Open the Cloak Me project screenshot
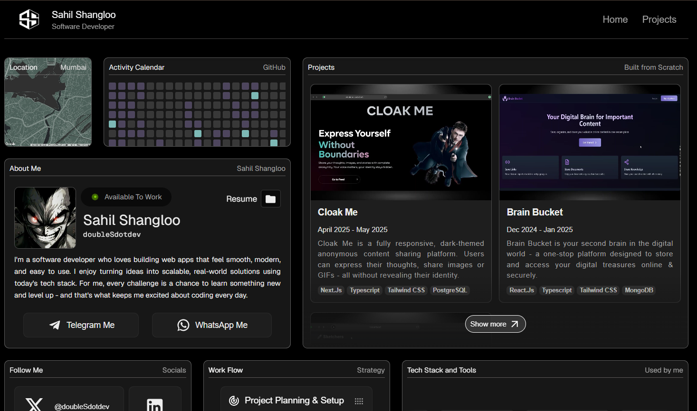 pyautogui.click(x=401, y=142)
